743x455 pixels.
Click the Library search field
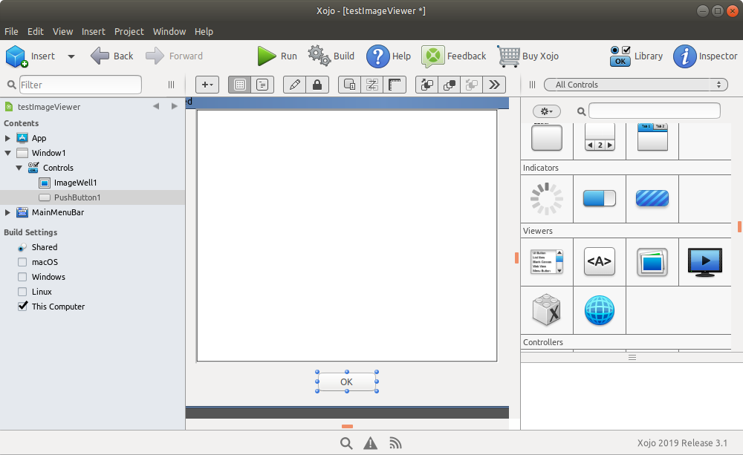point(654,111)
